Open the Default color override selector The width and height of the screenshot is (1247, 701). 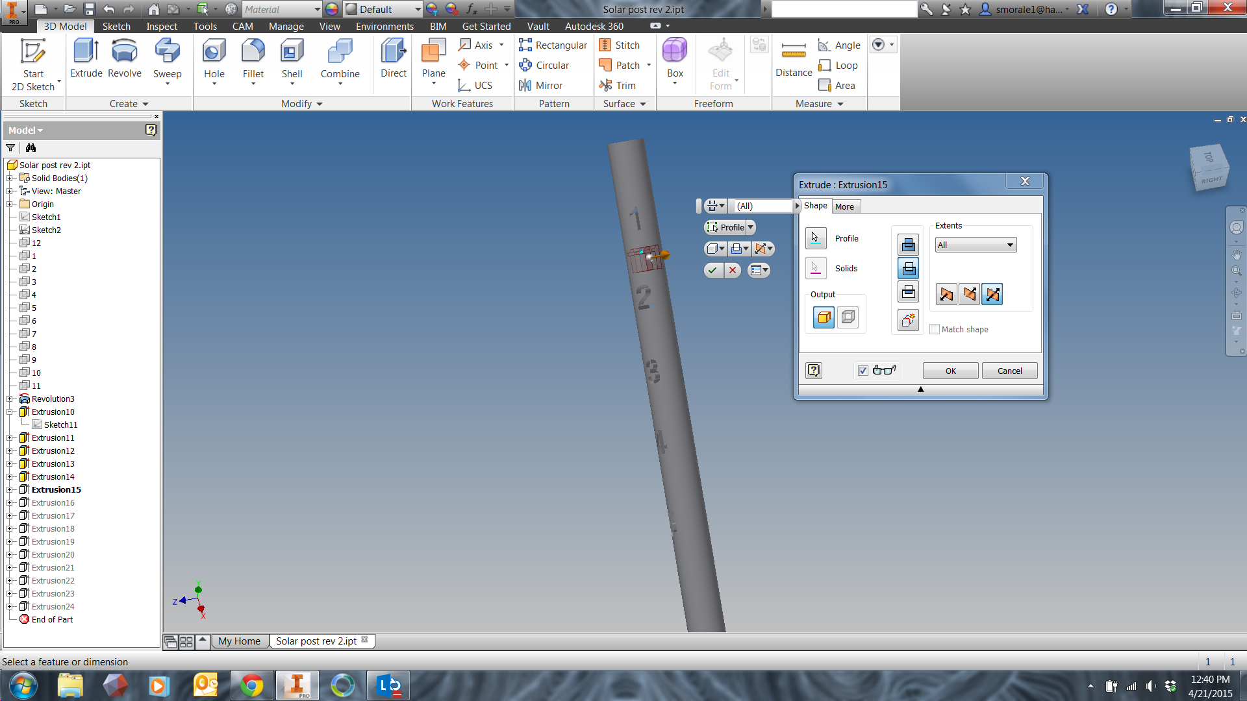tap(383, 9)
